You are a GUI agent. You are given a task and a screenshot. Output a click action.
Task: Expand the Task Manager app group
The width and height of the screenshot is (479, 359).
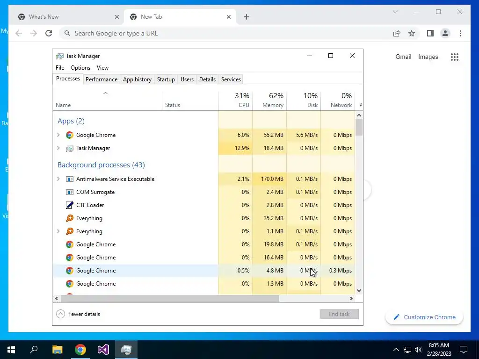pyautogui.click(x=58, y=148)
